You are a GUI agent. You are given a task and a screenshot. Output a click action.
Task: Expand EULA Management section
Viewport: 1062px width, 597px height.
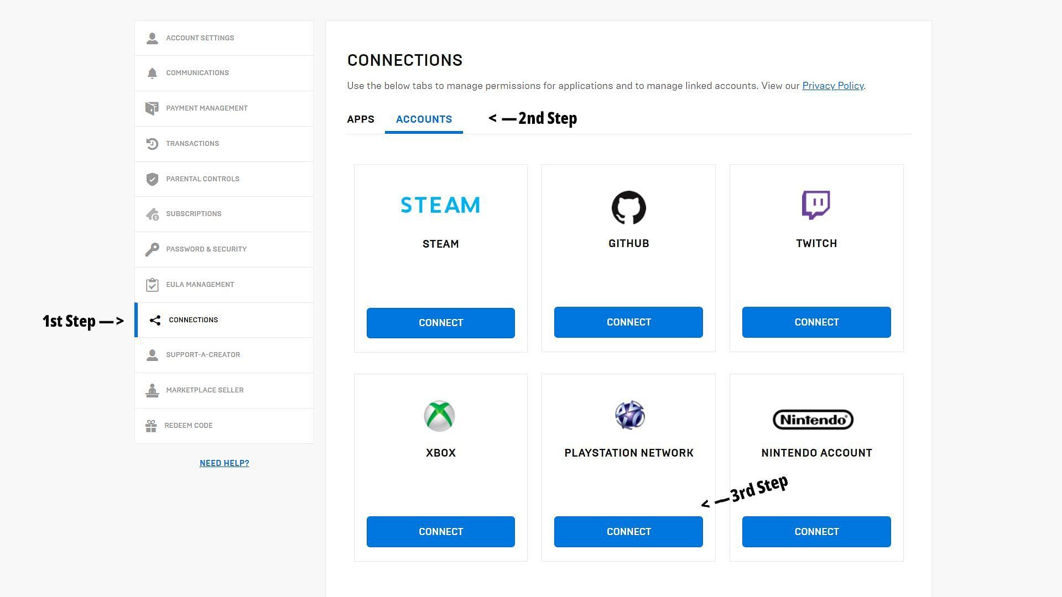click(x=224, y=284)
